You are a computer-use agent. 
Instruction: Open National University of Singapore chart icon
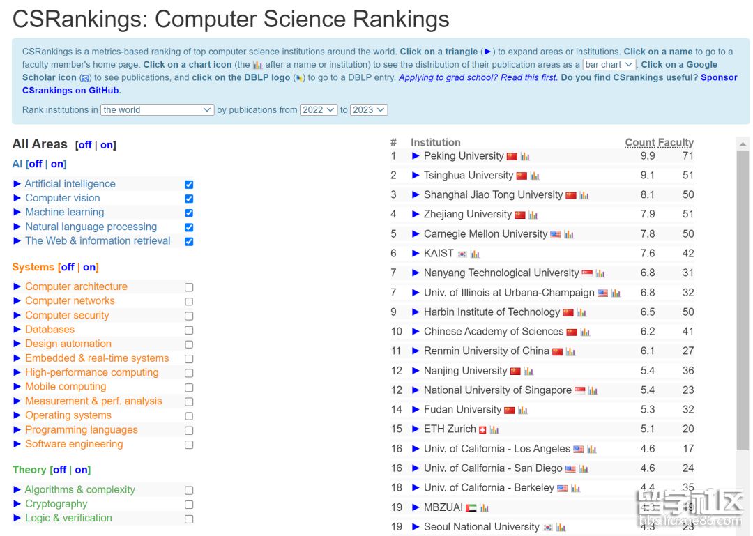[x=593, y=390]
